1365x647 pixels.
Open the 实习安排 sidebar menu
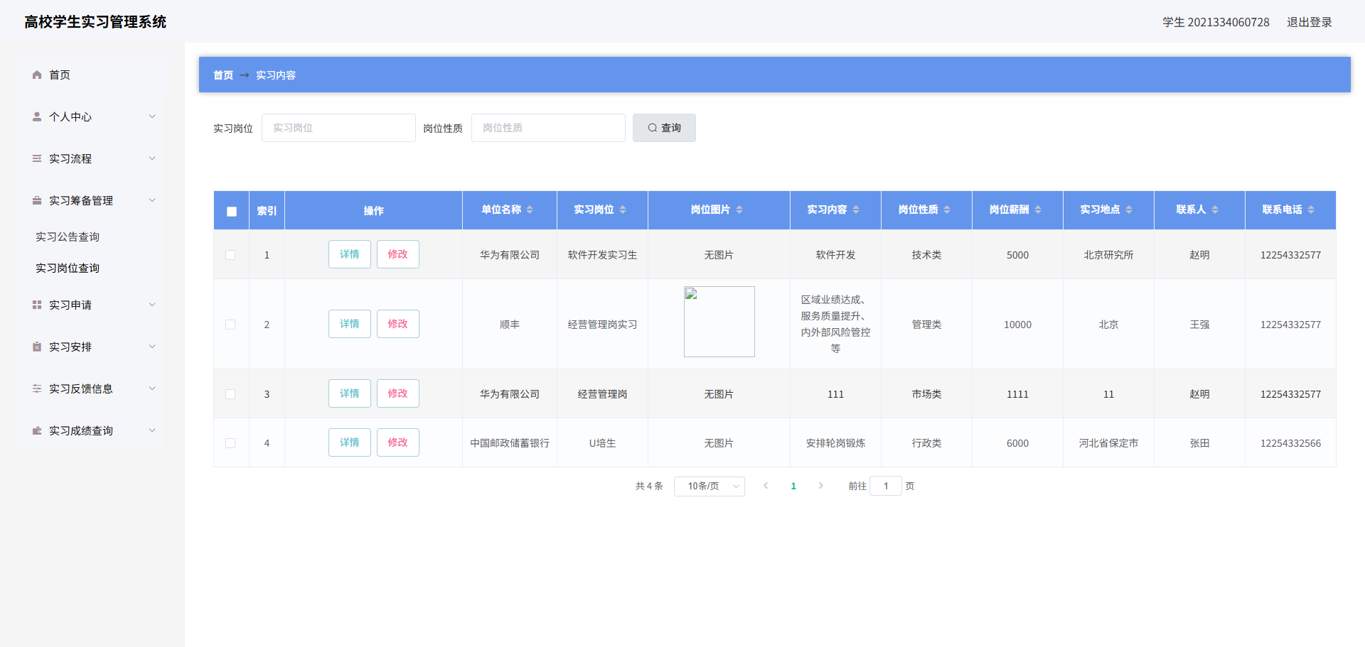[x=92, y=347]
